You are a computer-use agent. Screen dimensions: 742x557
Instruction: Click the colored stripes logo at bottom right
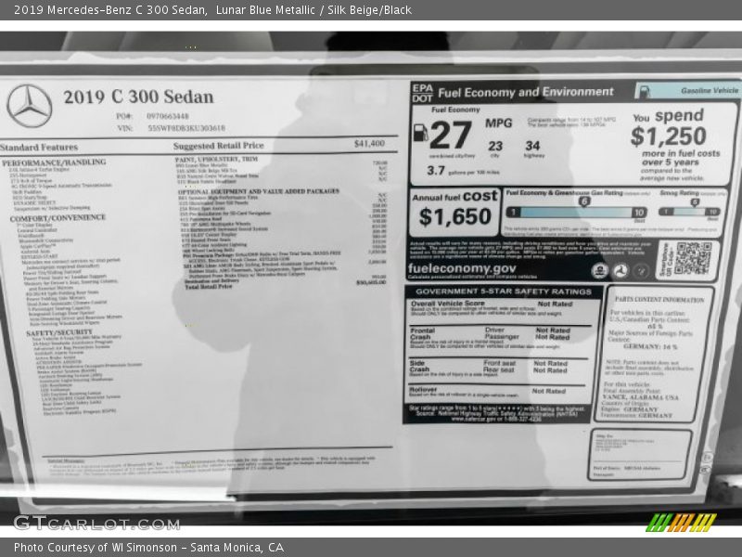[681, 522]
